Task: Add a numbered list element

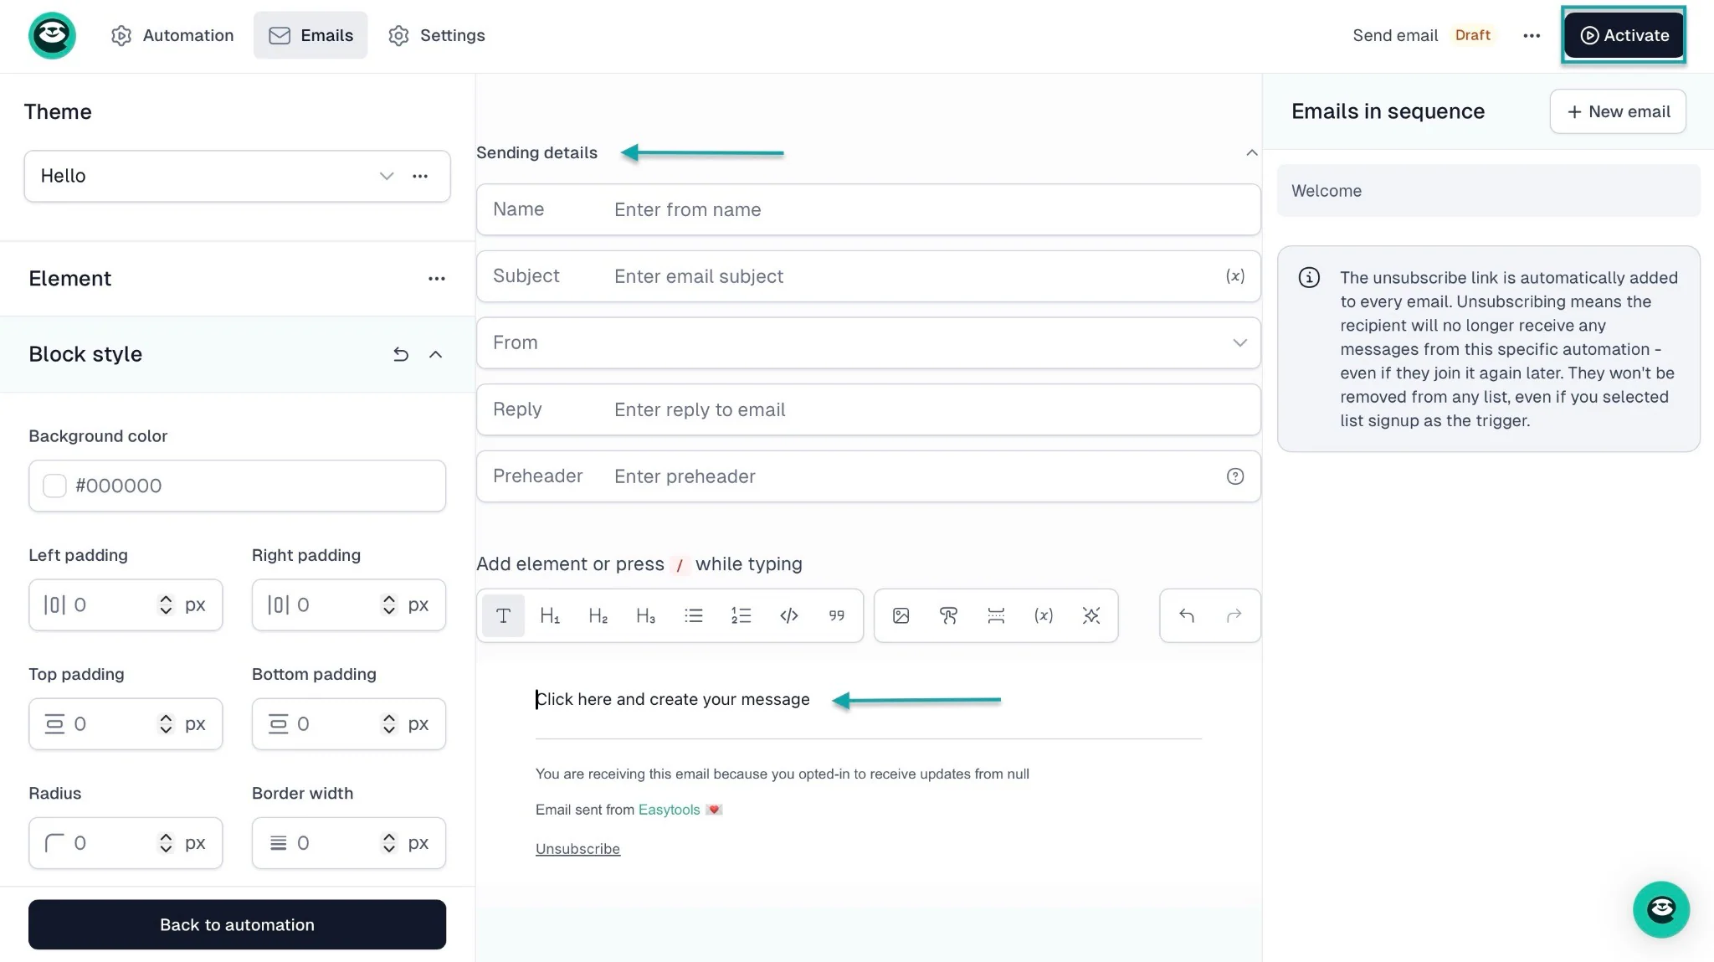Action: point(741,615)
